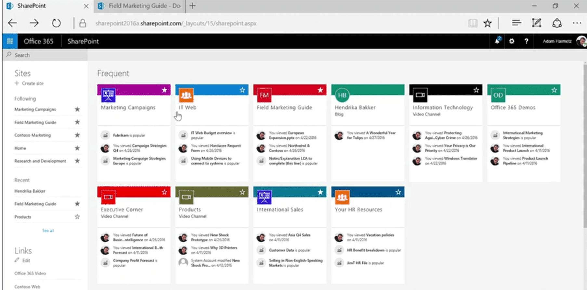Open 'IT Web Budget overview' activity item
This screenshot has width=587, height=290.
(x=213, y=135)
